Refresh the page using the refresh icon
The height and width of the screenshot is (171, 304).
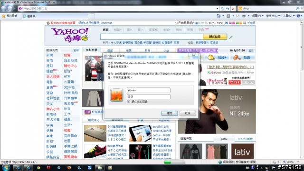[x=228, y=9]
